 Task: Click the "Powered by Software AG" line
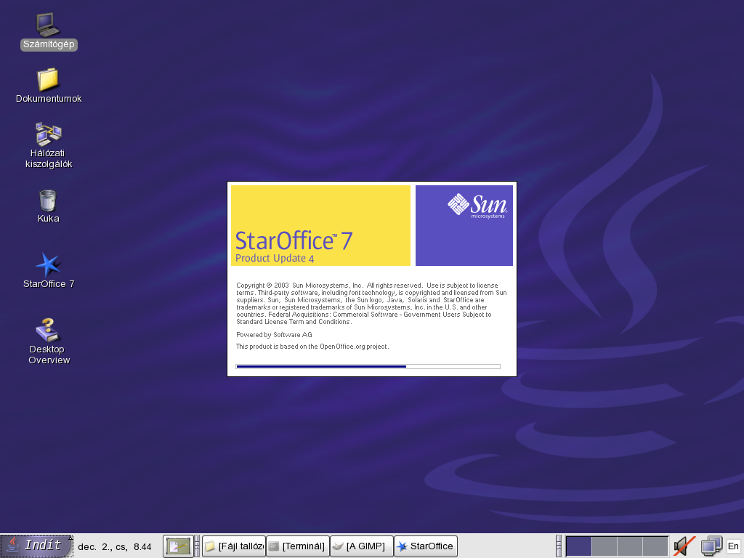click(274, 334)
